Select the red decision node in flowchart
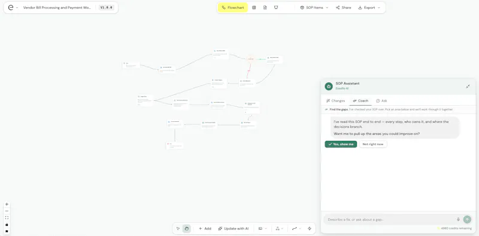The width and height of the screenshot is (479, 236). (x=250, y=59)
